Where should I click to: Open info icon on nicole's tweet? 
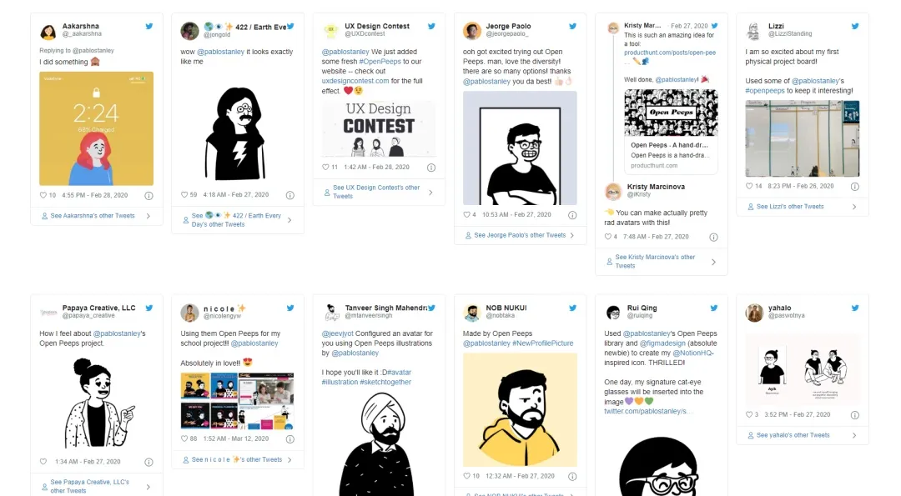click(x=290, y=439)
